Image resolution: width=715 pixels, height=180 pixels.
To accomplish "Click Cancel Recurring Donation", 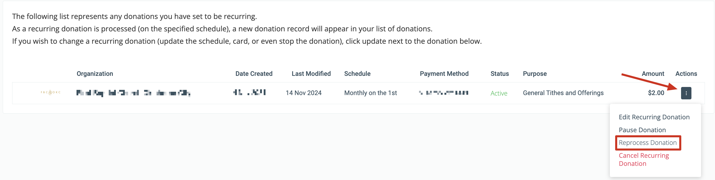I will tap(643, 159).
